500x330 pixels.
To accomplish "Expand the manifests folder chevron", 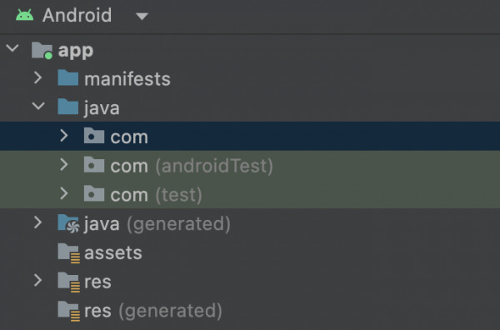I will click(38, 77).
